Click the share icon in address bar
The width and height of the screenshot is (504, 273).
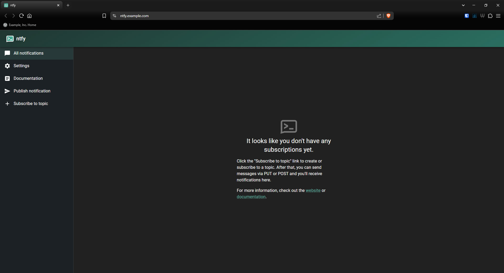pyautogui.click(x=379, y=16)
